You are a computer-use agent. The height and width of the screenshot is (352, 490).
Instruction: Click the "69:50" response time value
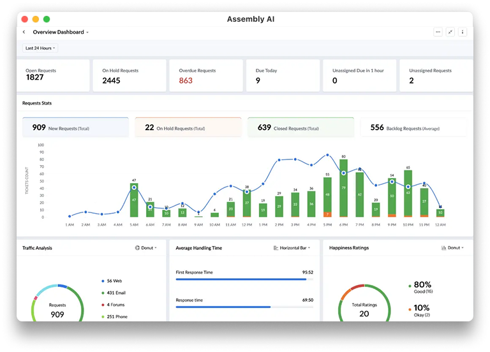[x=308, y=300]
